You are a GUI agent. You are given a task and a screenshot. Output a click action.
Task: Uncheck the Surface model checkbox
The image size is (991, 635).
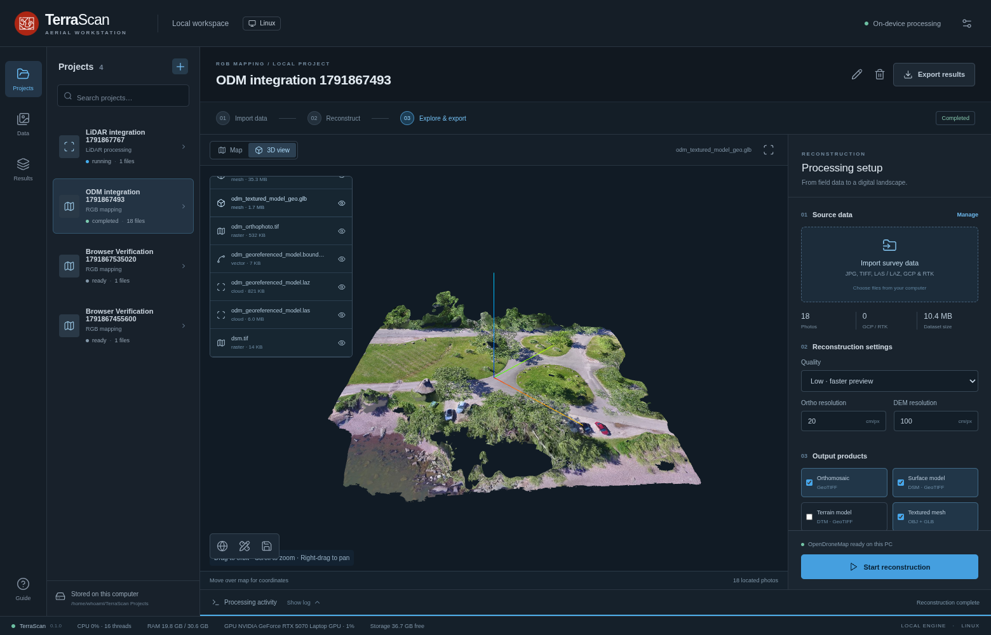pyautogui.click(x=901, y=483)
